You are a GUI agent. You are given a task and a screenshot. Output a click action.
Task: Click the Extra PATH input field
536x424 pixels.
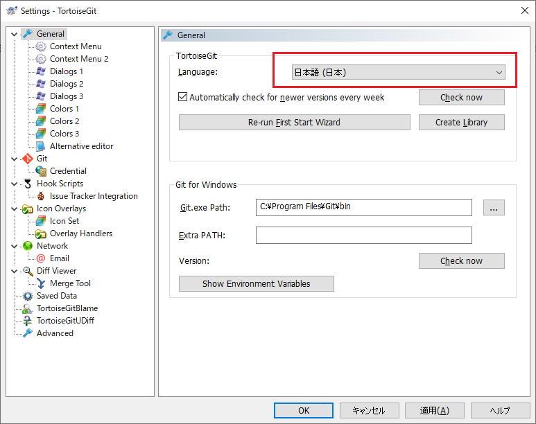pyautogui.click(x=364, y=235)
